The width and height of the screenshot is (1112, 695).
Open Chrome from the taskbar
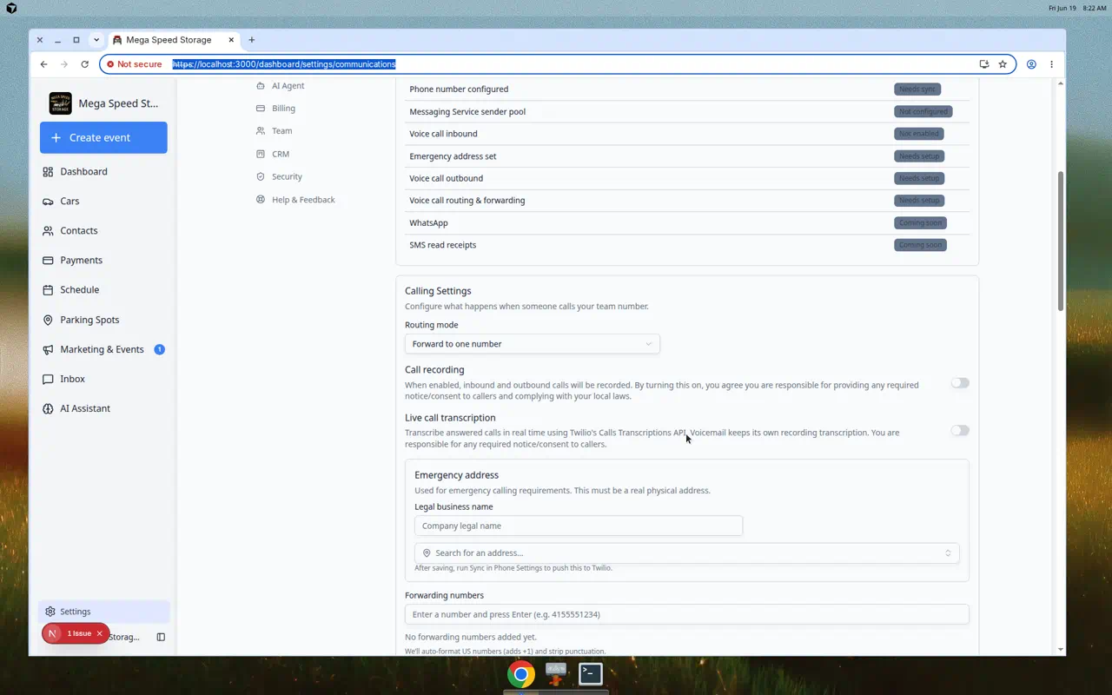[521, 674]
